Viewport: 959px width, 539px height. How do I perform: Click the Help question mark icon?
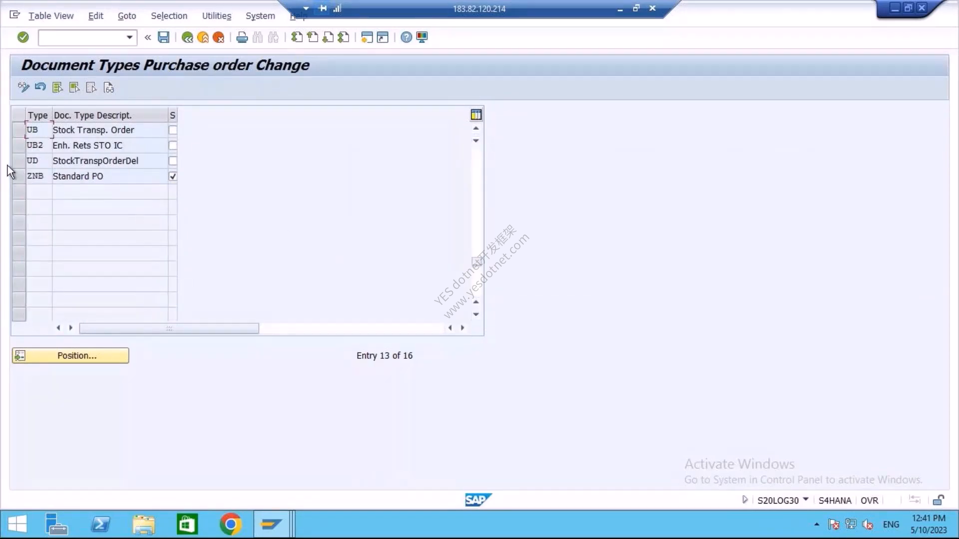(406, 37)
